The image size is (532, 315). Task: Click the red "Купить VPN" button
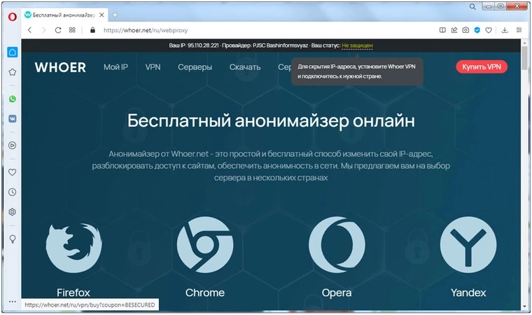(x=482, y=66)
